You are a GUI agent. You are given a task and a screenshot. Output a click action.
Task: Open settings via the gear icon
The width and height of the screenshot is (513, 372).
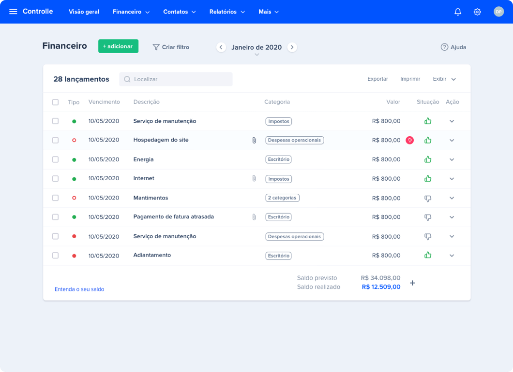click(x=477, y=11)
